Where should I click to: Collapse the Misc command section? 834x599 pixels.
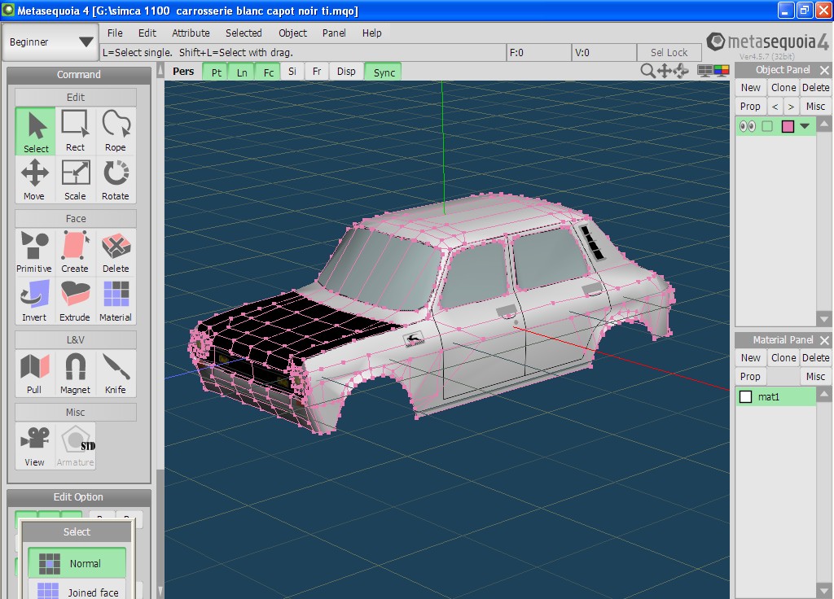pos(76,412)
